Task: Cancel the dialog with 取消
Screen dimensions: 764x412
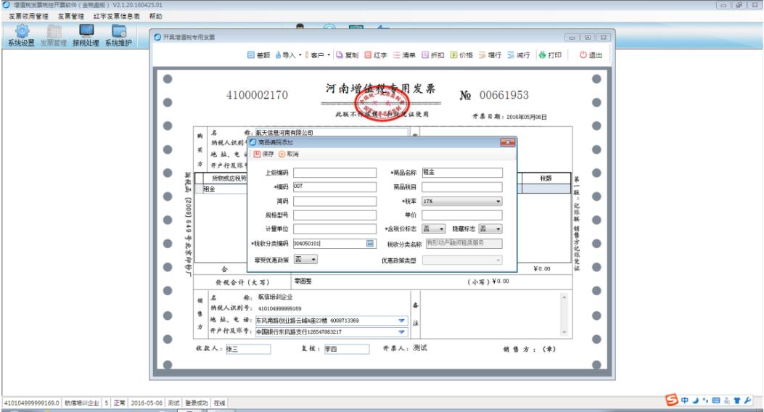Action: click(x=289, y=154)
